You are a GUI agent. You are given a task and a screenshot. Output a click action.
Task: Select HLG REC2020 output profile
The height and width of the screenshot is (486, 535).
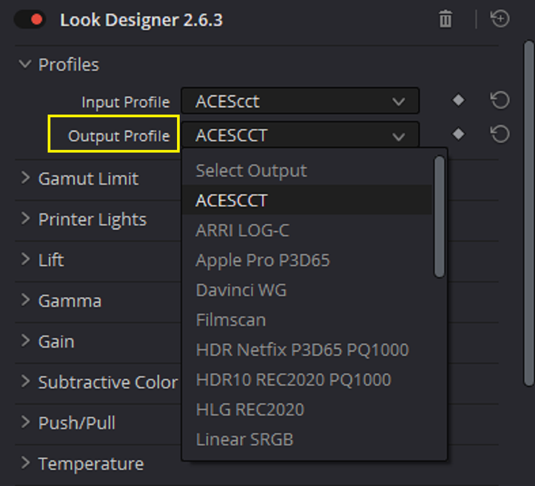[x=308, y=409]
